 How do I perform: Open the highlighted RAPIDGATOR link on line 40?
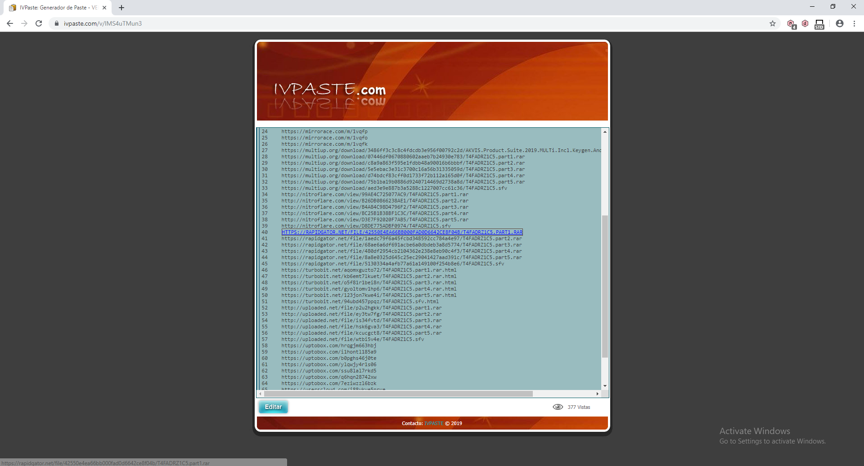click(402, 232)
